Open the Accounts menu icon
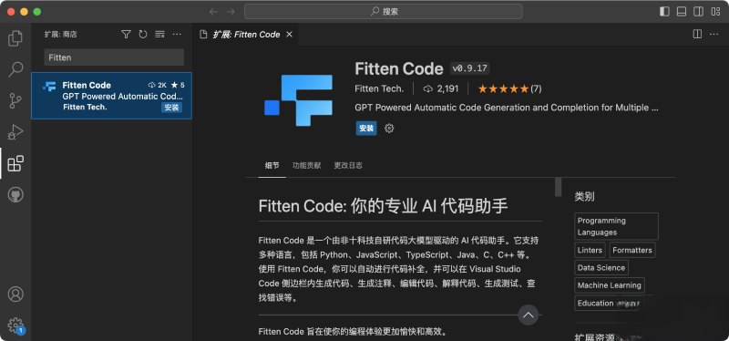Image resolution: width=729 pixels, height=341 pixels. click(x=15, y=294)
